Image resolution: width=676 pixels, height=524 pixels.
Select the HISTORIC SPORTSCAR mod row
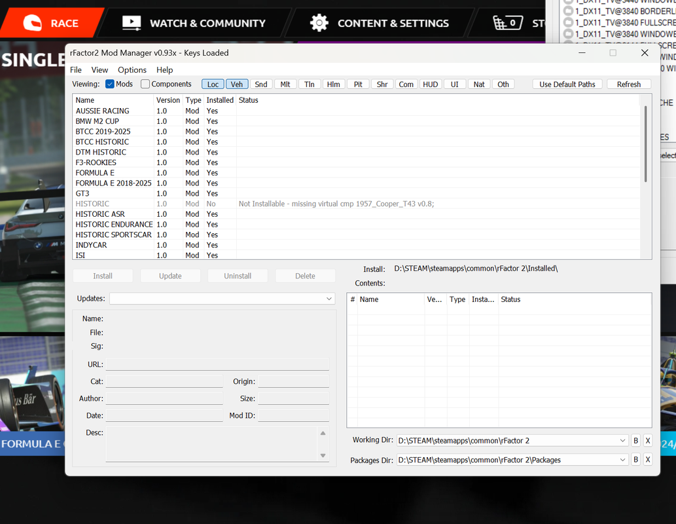[356, 234]
